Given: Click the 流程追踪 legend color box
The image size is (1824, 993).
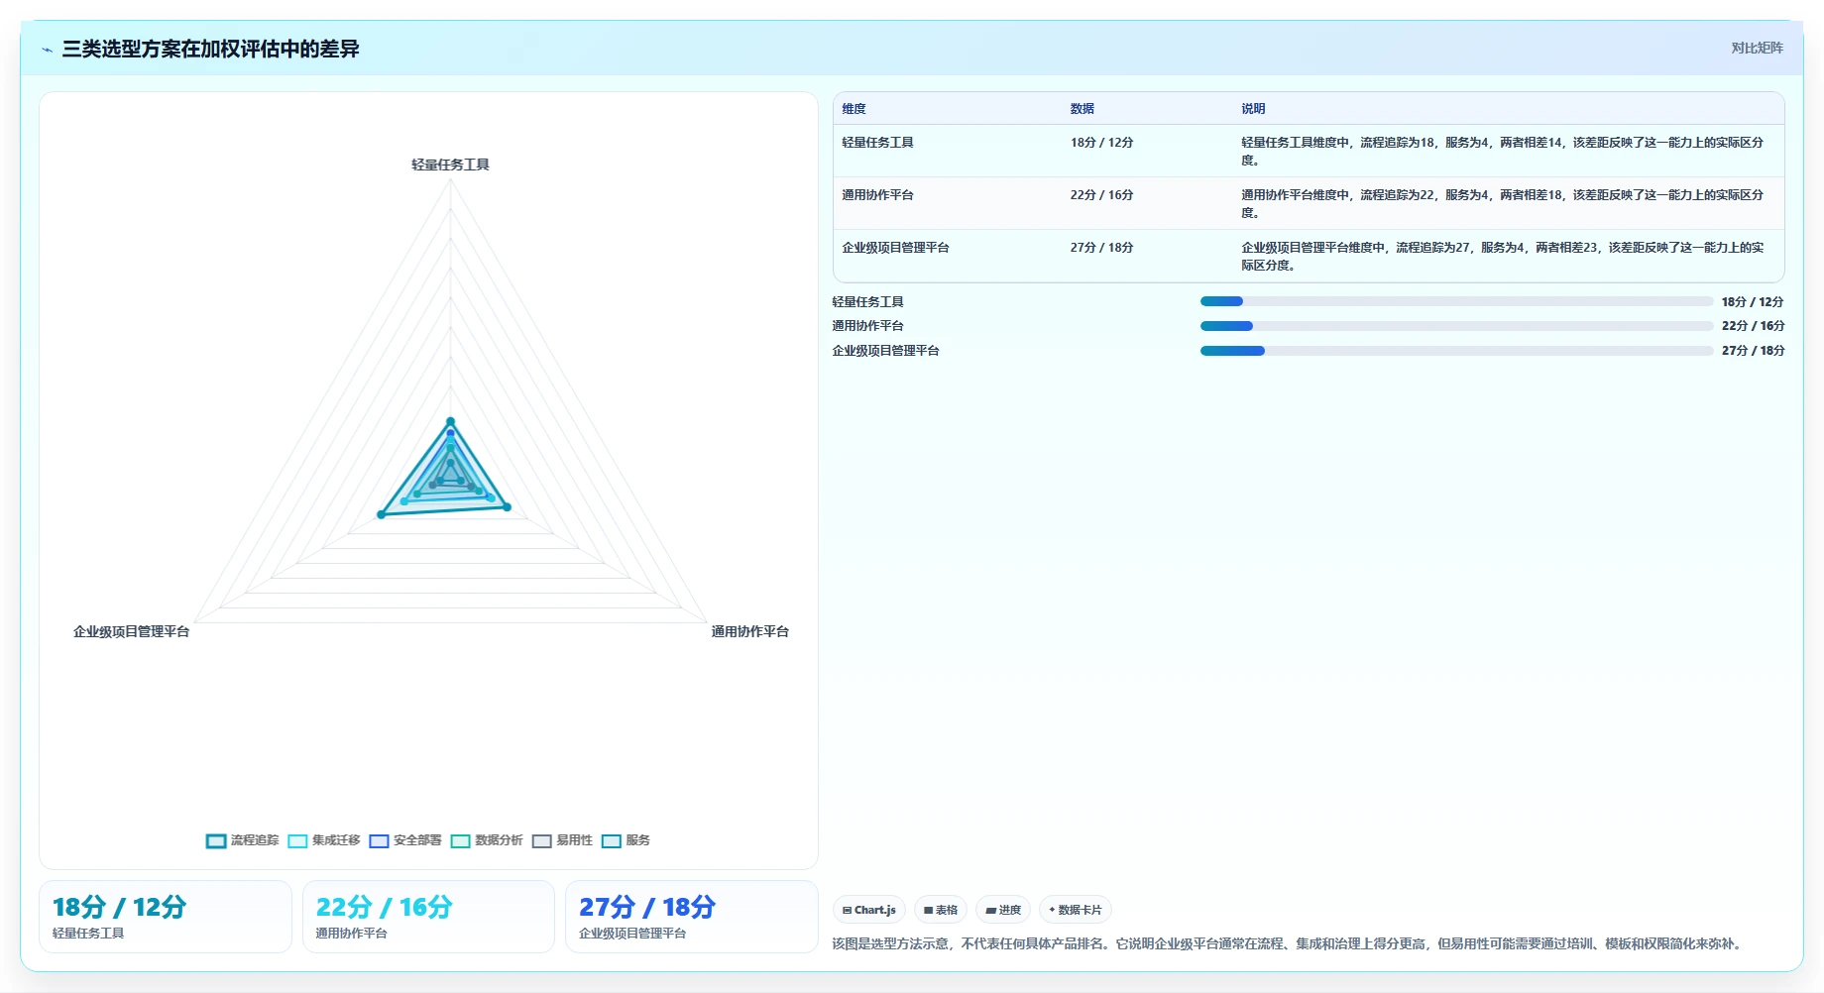Looking at the screenshot, I should click(216, 841).
